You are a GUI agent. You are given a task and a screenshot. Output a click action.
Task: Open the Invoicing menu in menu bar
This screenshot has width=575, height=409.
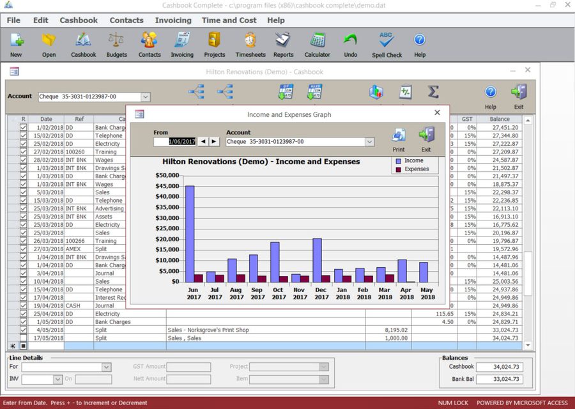click(173, 20)
